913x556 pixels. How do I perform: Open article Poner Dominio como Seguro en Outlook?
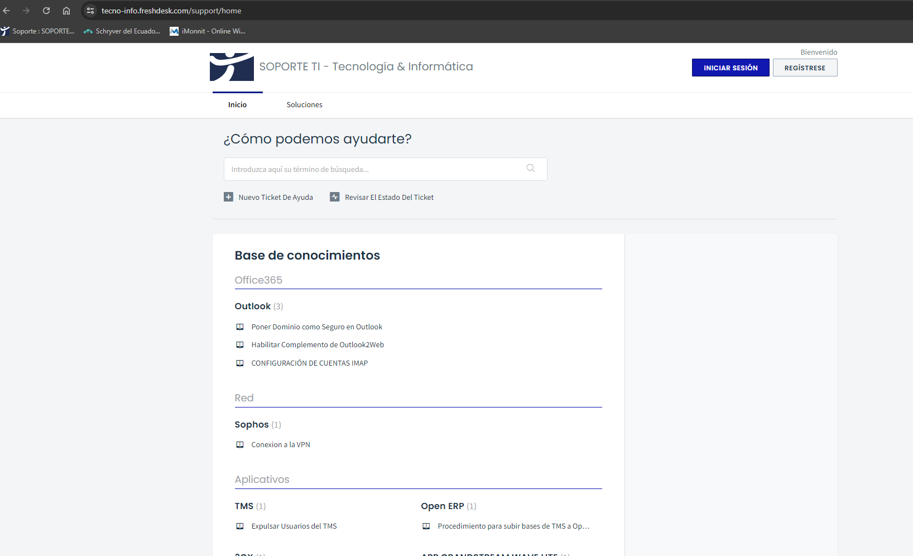(x=316, y=327)
